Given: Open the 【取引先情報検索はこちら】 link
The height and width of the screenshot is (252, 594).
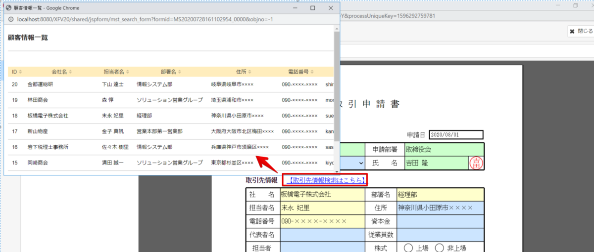Looking at the screenshot, I should tap(325, 180).
